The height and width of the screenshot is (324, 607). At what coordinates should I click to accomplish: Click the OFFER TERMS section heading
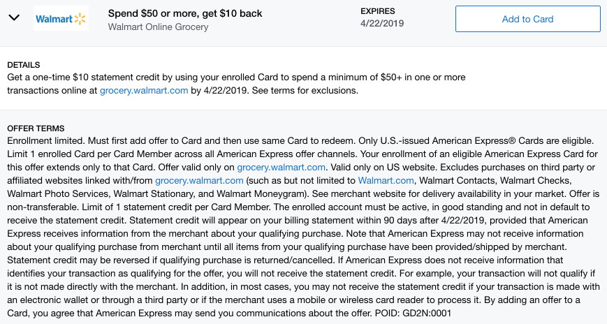click(35, 128)
